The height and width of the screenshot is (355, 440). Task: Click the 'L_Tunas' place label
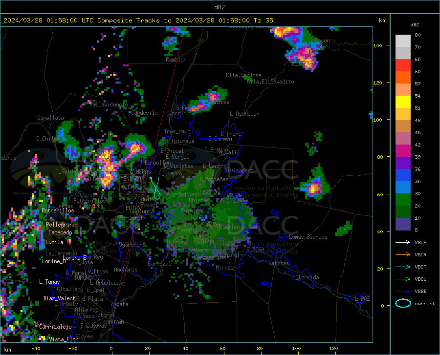(49, 282)
